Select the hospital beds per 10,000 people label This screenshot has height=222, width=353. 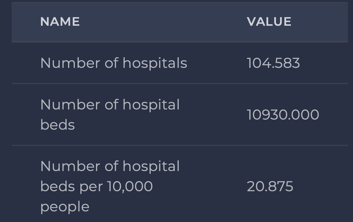tap(110, 186)
